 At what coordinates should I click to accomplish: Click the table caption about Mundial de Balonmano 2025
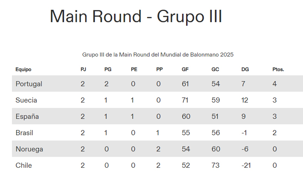(157, 55)
